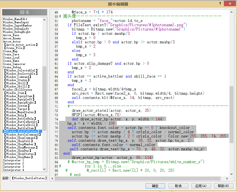
Task: Open help with 帮助(H) button
Action: click(223, 186)
